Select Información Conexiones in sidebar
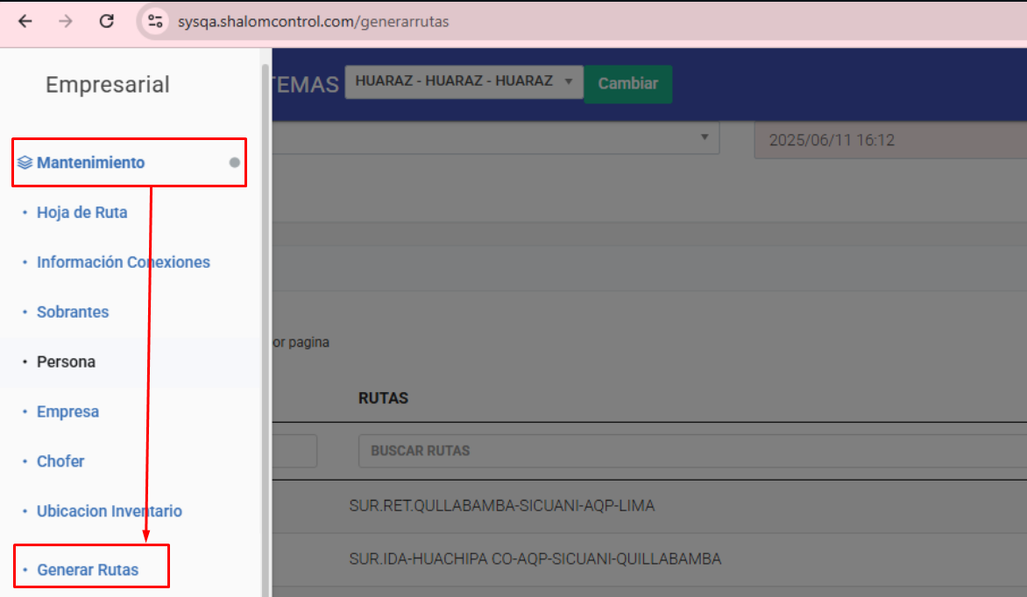Image resolution: width=1027 pixels, height=597 pixels. [123, 263]
